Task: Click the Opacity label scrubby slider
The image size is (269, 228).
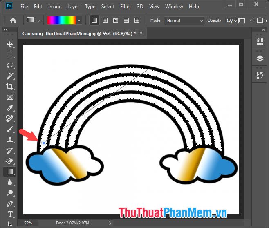Action: (215, 20)
